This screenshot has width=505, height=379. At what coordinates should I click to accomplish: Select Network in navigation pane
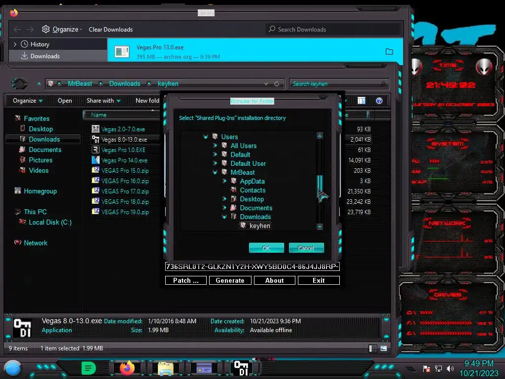[x=36, y=243]
